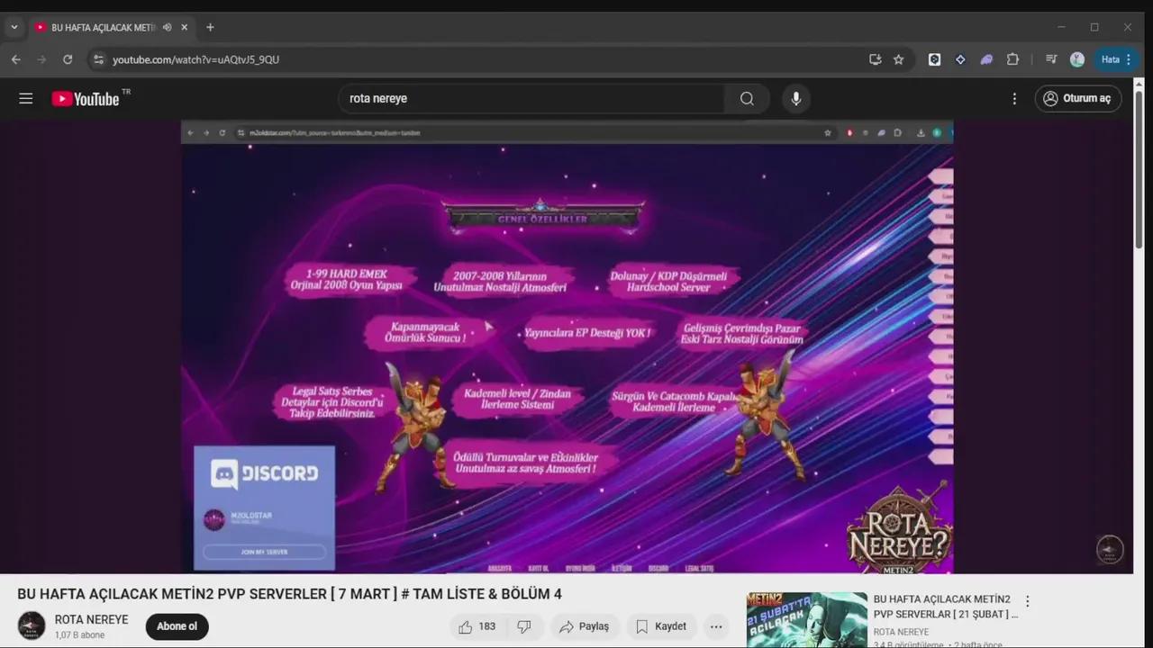Share the video via Paylaş
1153x648 pixels.
(x=584, y=626)
